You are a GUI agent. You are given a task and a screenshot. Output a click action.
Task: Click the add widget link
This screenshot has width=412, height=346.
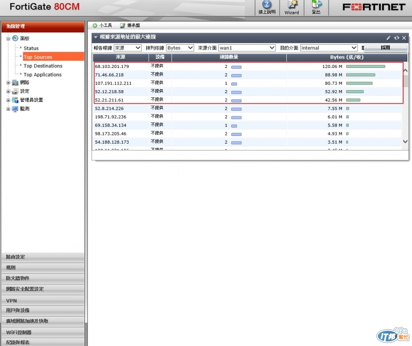[106, 25]
